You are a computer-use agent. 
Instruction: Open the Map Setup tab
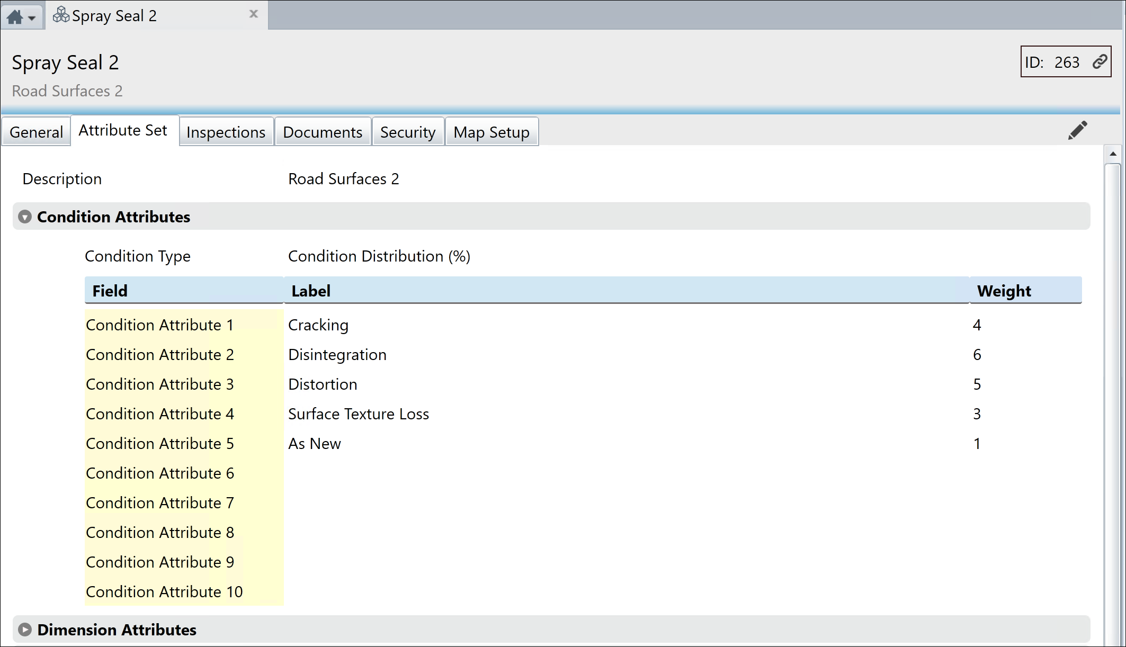pyautogui.click(x=491, y=132)
